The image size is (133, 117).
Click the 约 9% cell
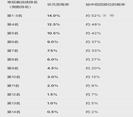tap(92, 86)
